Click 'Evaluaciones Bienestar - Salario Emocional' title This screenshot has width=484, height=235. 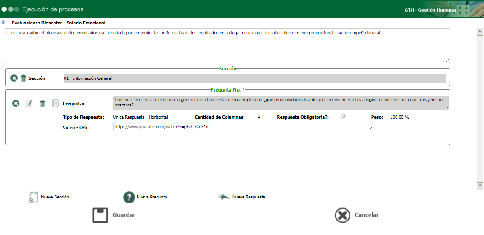coord(59,23)
